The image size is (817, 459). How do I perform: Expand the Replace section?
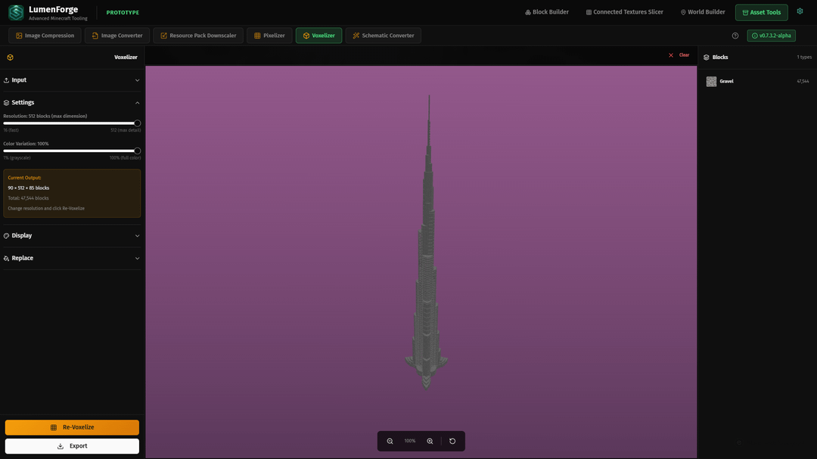pos(71,259)
